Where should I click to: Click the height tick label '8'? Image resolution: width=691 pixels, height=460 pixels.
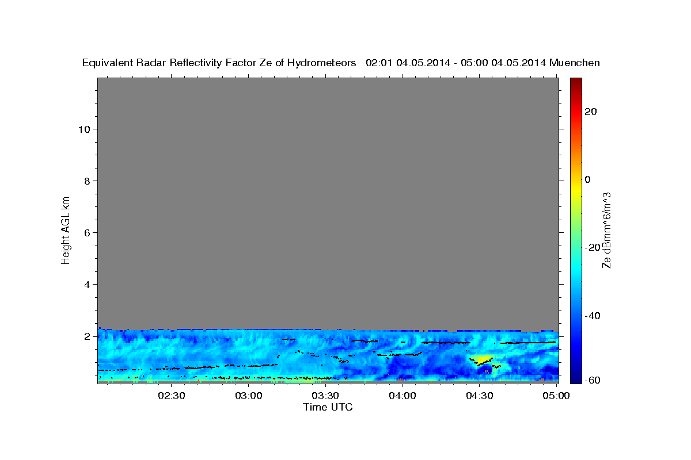(87, 181)
